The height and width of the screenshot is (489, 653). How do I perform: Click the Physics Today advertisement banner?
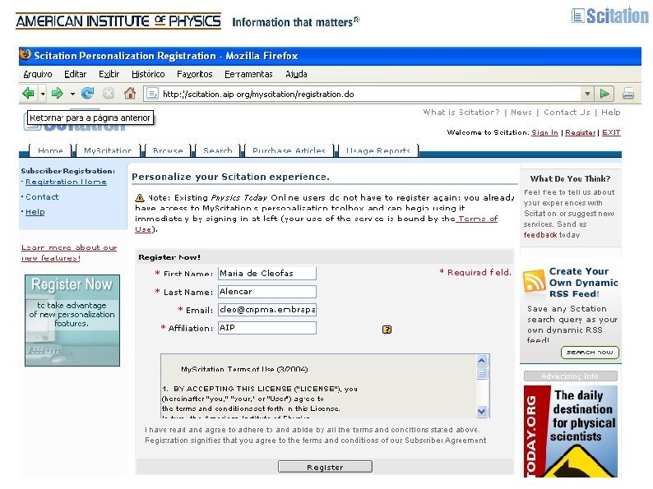pos(570,431)
